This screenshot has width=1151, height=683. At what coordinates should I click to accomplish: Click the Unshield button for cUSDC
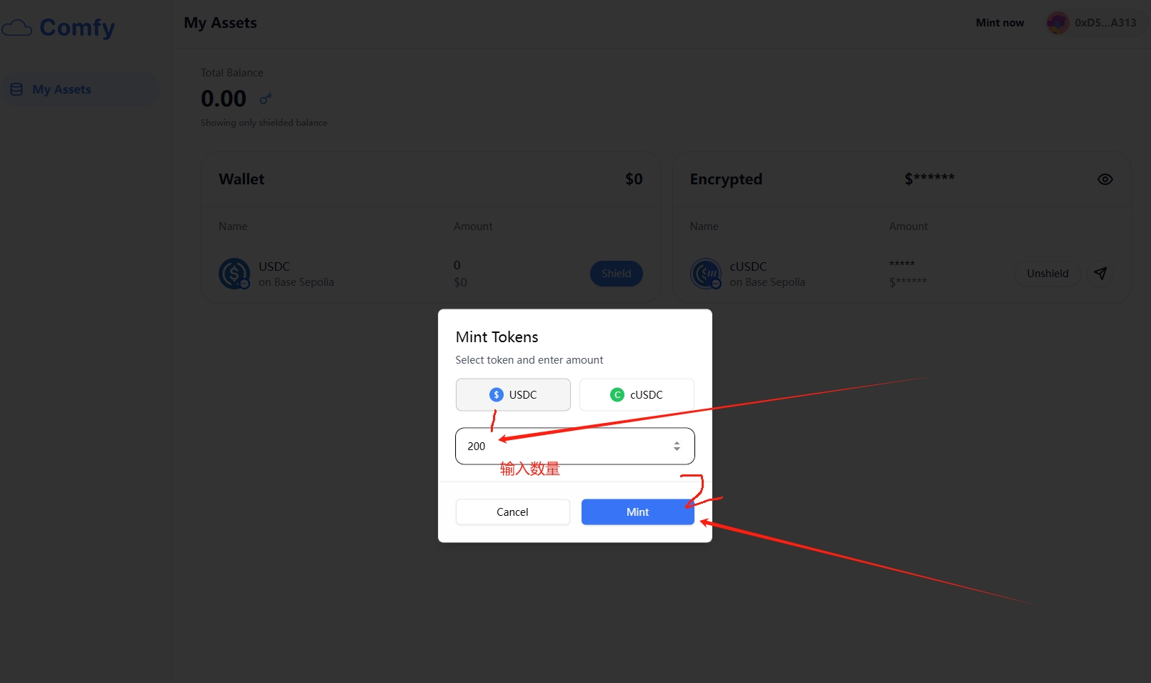click(1047, 274)
